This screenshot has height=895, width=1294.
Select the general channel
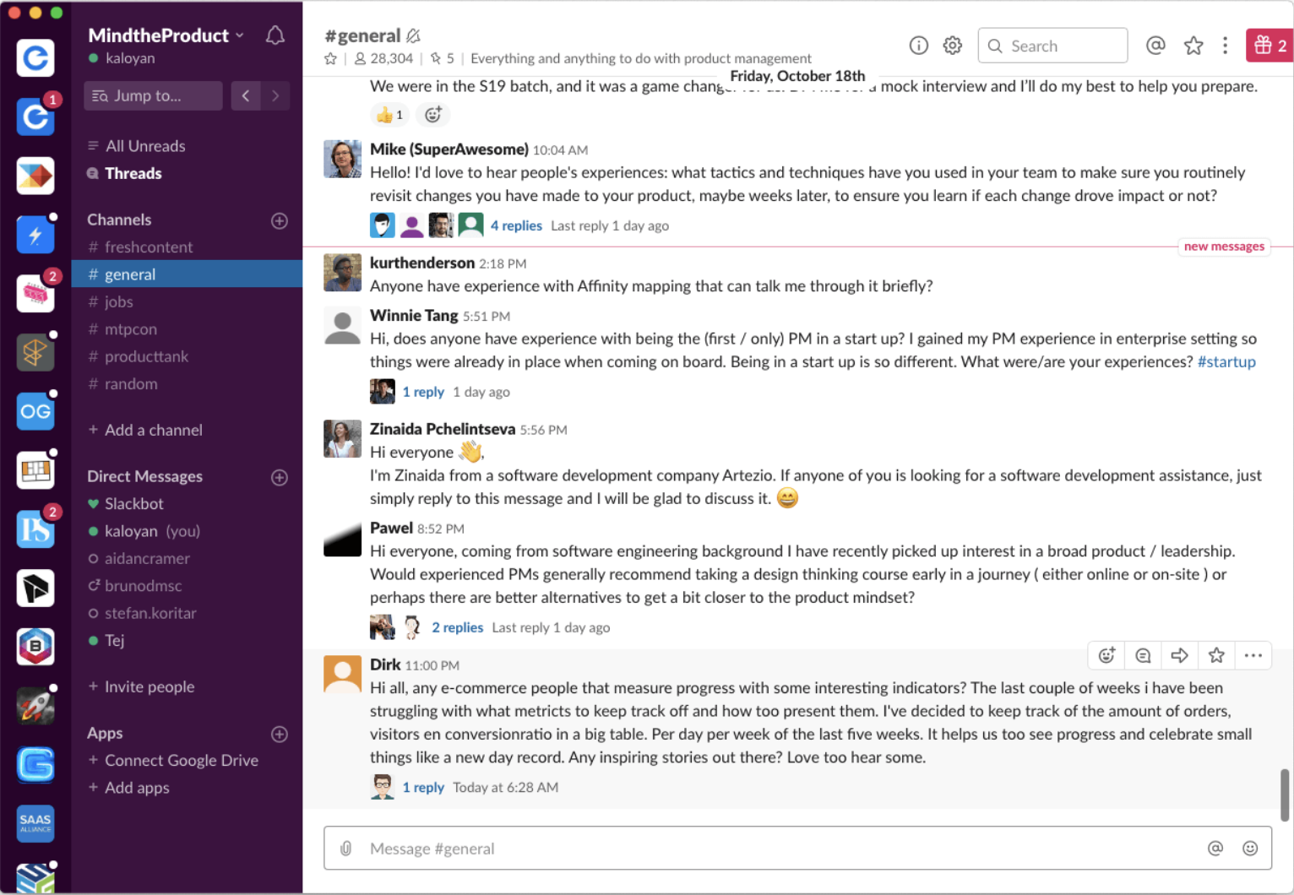tap(187, 274)
